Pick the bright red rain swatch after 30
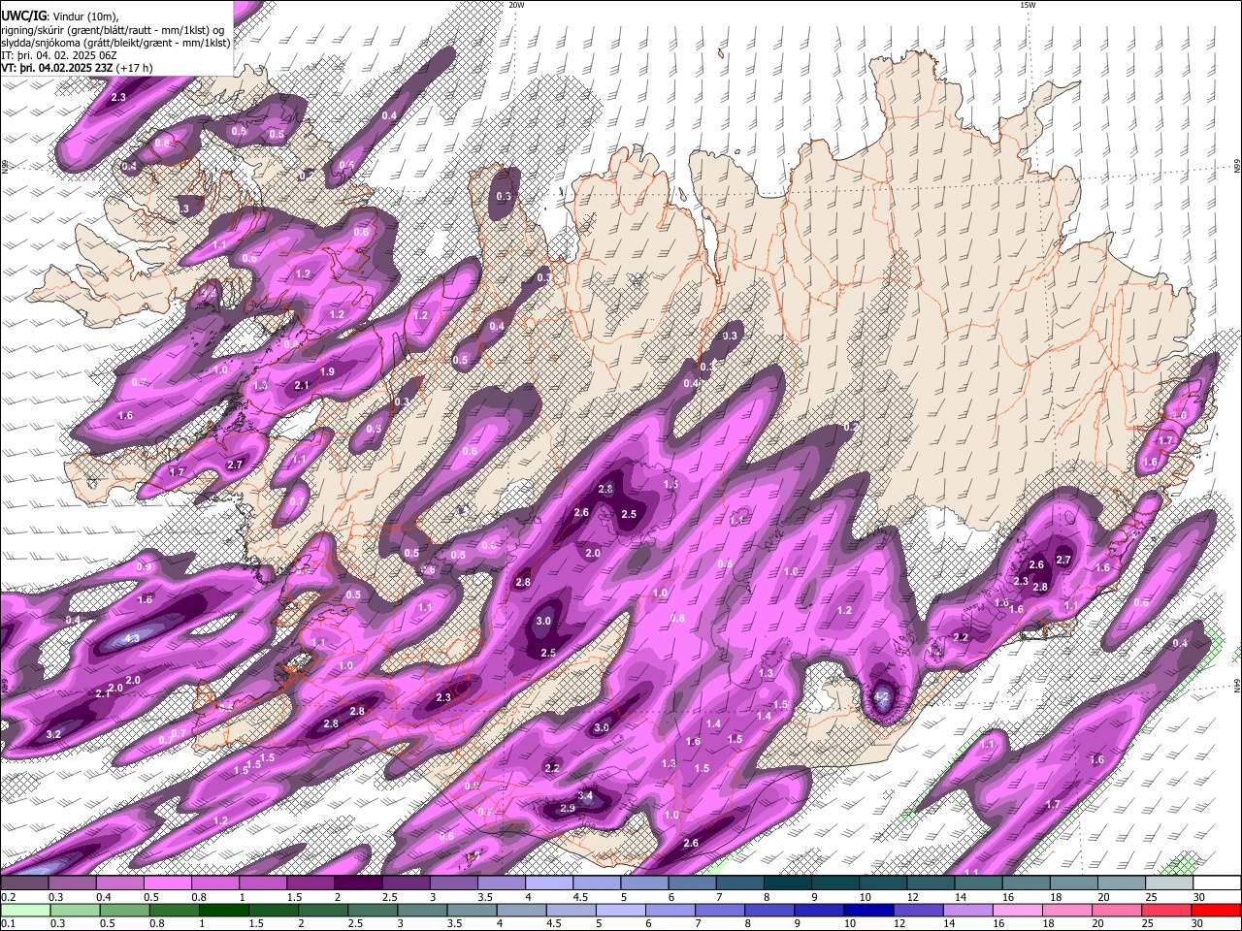This screenshot has width=1242, height=931. pyautogui.click(x=1217, y=910)
